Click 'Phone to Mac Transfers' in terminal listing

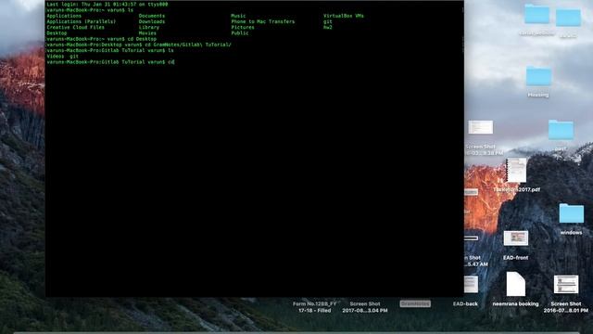pos(263,21)
